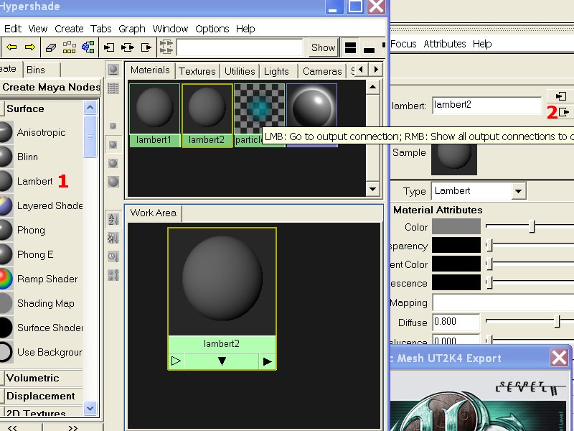This screenshot has width=574, height=431.
Task: Click the output connection arrow beside the lambert2 field
Action: [564, 113]
